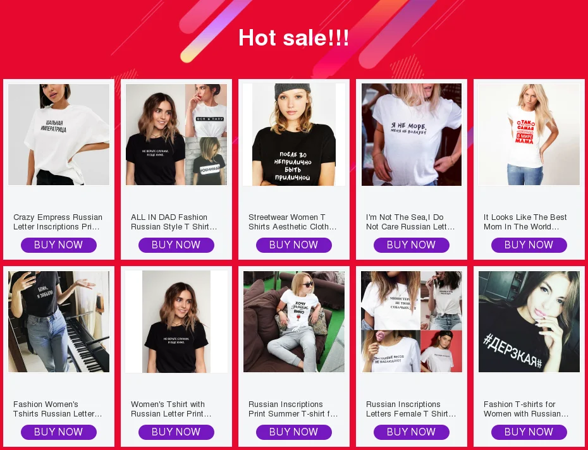Click BUY NOW under Best Mom In The World shirt
This screenshot has height=450, width=588.
(529, 245)
